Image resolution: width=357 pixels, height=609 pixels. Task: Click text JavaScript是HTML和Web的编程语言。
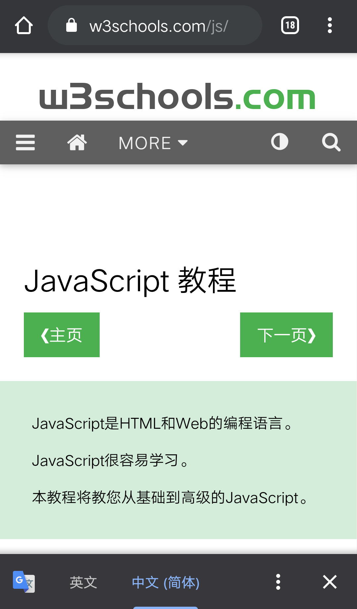(162, 423)
